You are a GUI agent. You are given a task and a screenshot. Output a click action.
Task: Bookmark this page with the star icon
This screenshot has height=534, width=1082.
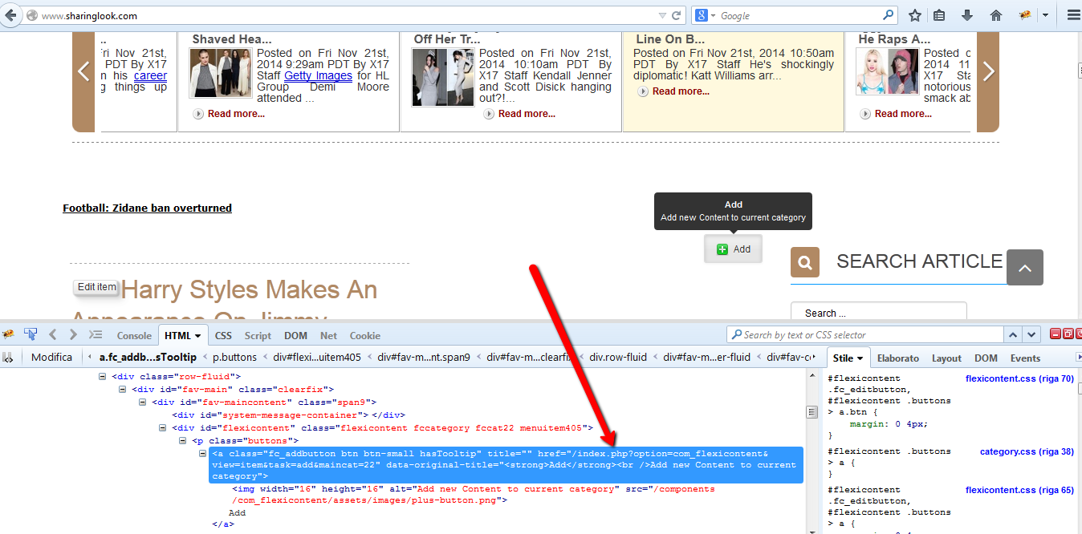click(915, 15)
